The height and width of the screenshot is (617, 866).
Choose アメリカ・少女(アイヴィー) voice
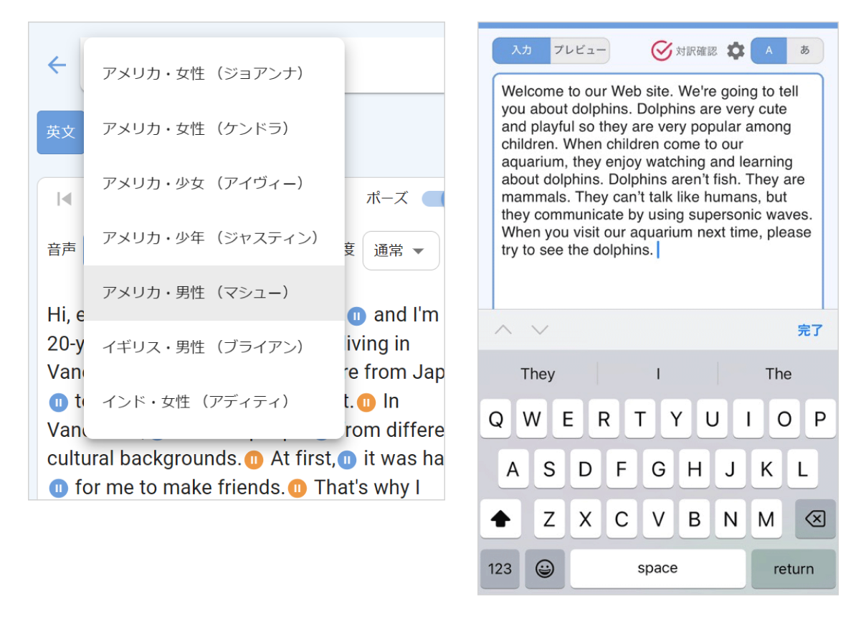tap(214, 183)
